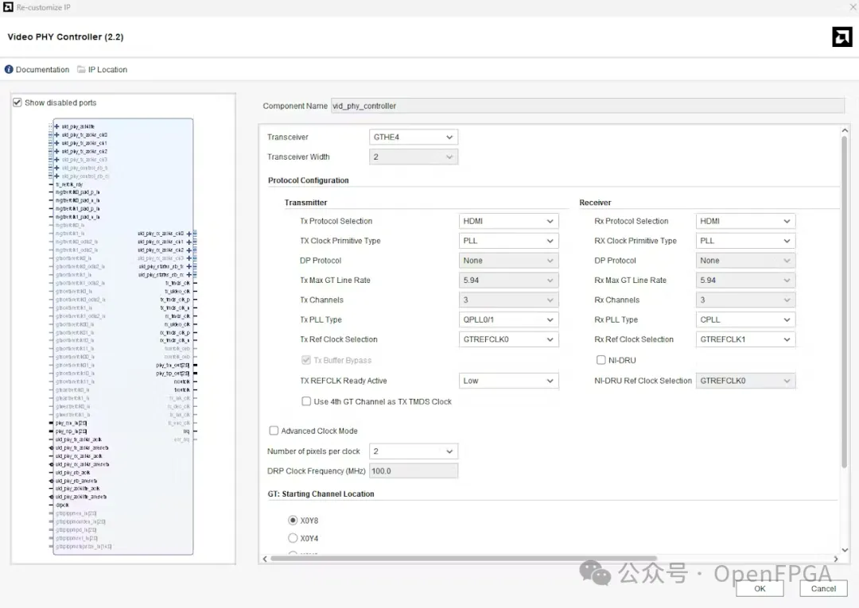Screen dimensions: 859x608
Task: Check Use 4th GT Channel as TX TMDS Clock
Action: (306, 401)
